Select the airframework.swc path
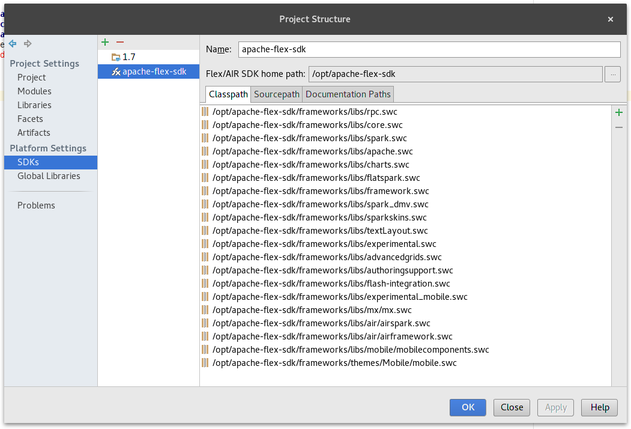 coord(333,336)
